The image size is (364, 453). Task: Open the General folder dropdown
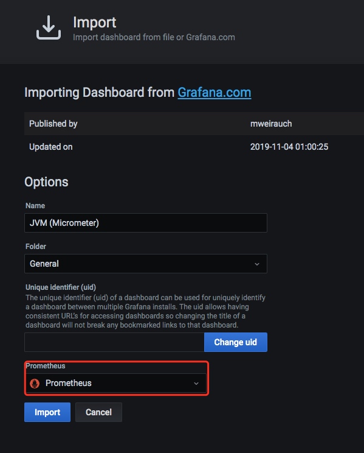(x=146, y=264)
